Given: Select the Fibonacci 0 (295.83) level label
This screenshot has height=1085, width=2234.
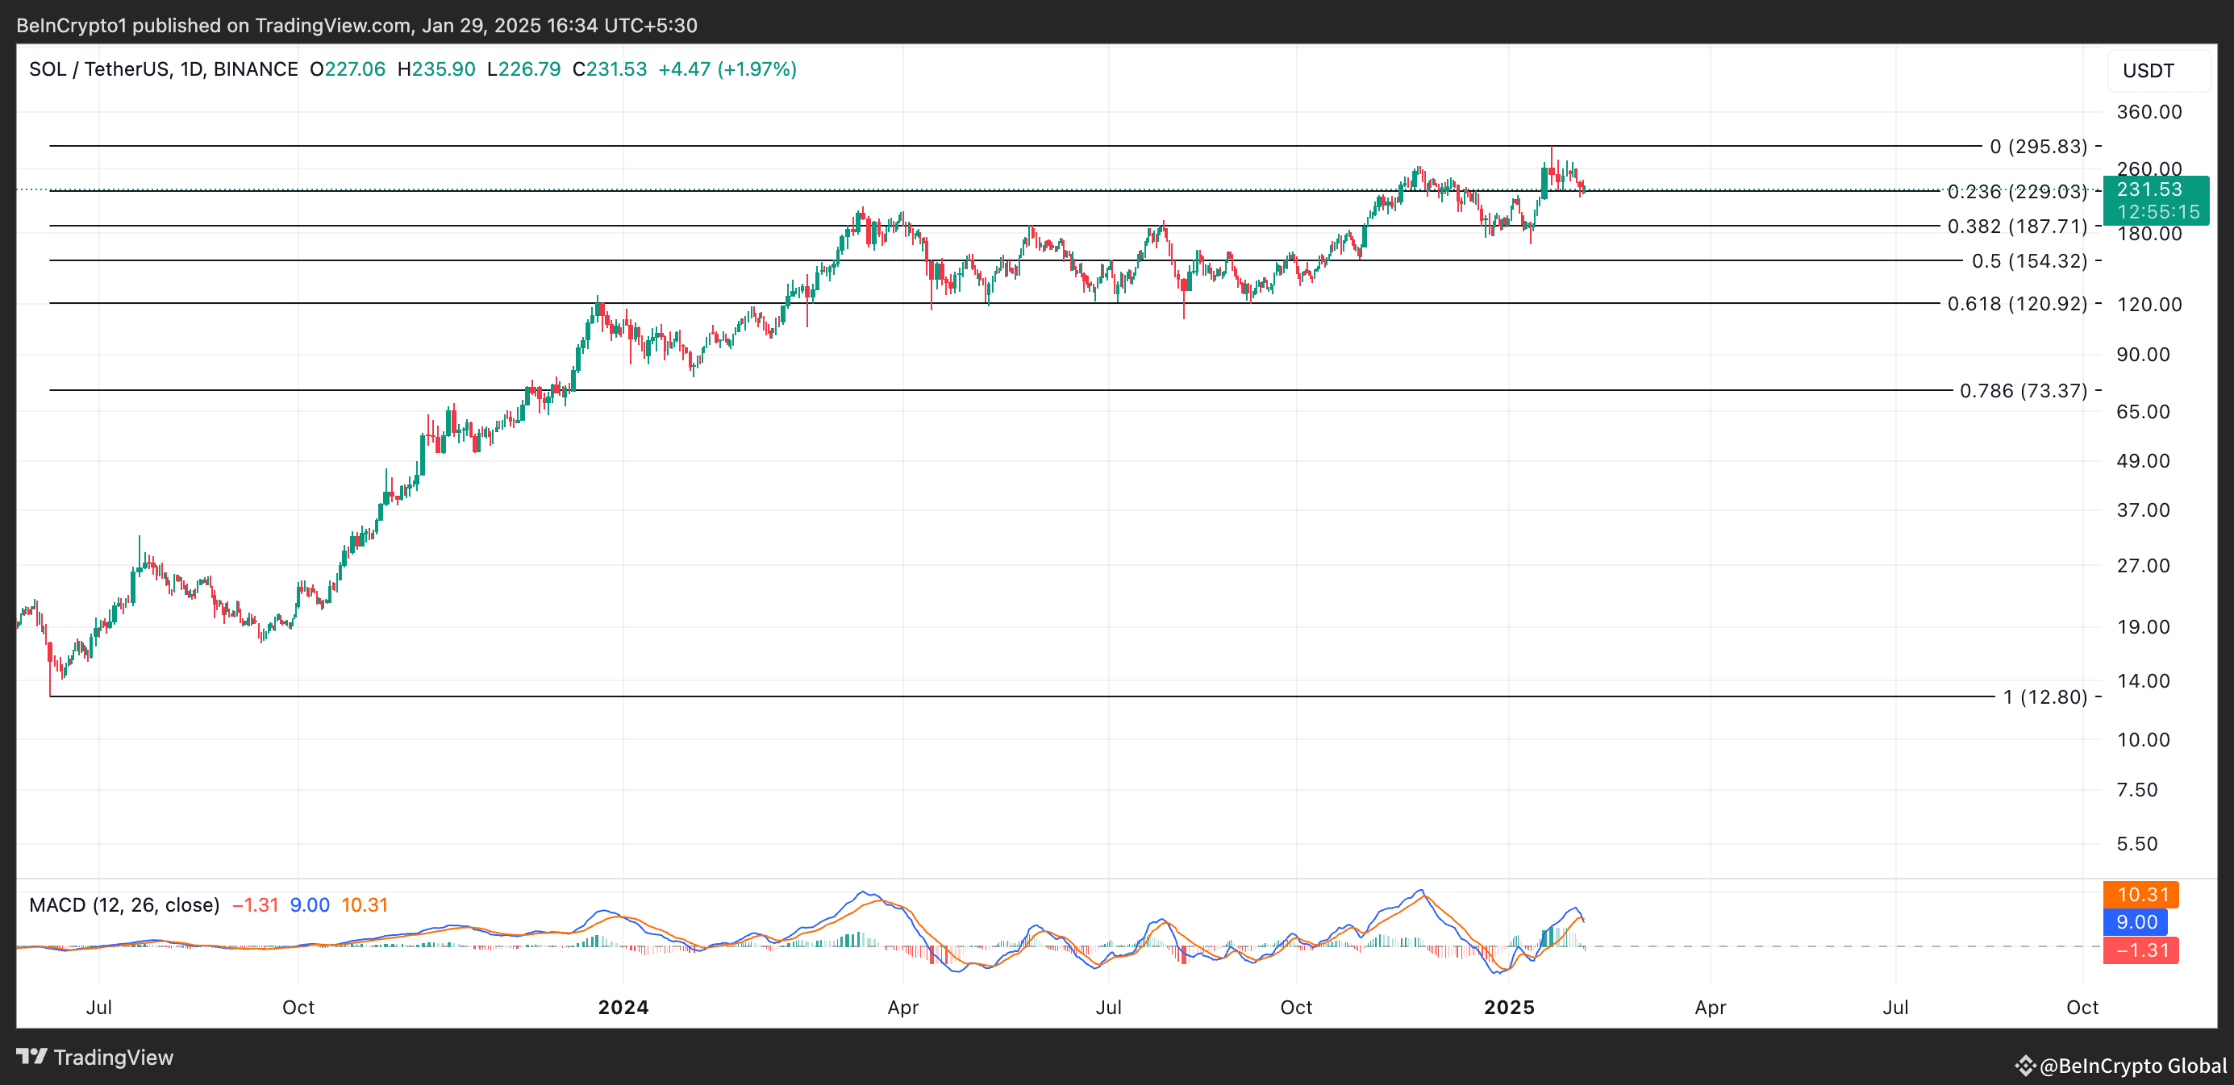Looking at the screenshot, I should click(x=2038, y=147).
